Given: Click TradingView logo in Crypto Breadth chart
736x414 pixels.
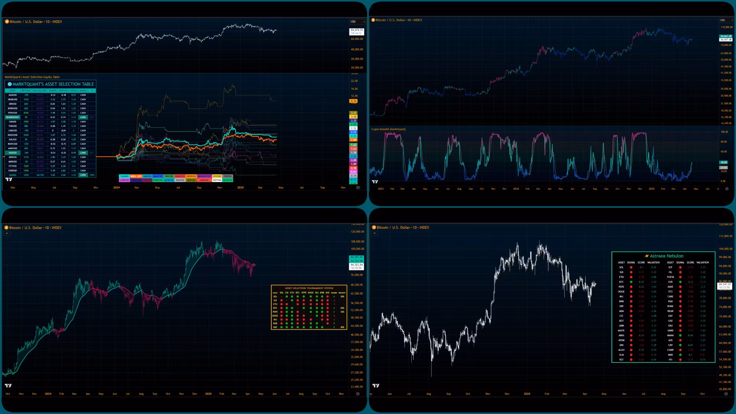Looking at the screenshot, I should point(375,182).
